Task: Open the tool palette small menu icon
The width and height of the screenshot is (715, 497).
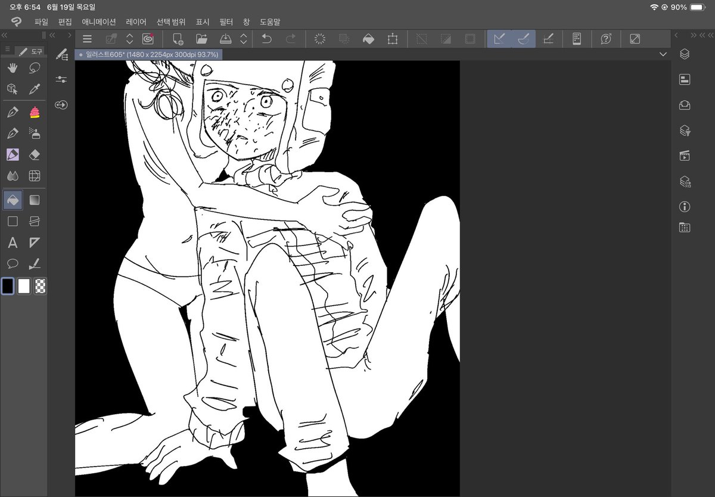Action: pos(7,49)
